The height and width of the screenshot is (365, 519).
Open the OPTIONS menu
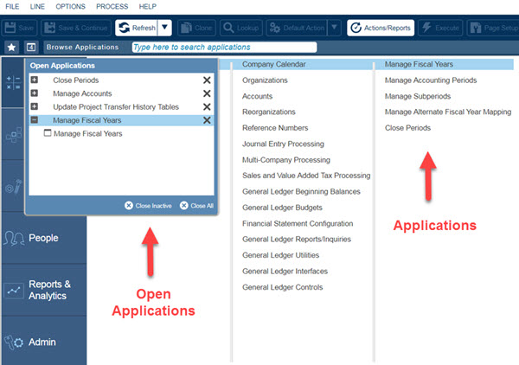(x=70, y=7)
